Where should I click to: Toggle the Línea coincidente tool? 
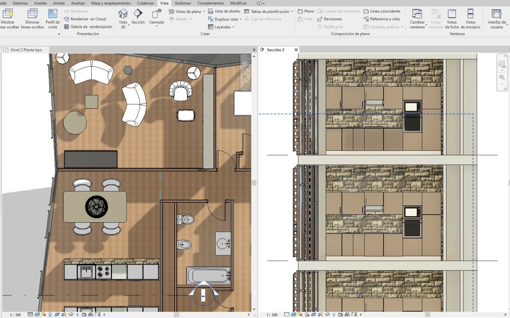click(x=382, y=11)
